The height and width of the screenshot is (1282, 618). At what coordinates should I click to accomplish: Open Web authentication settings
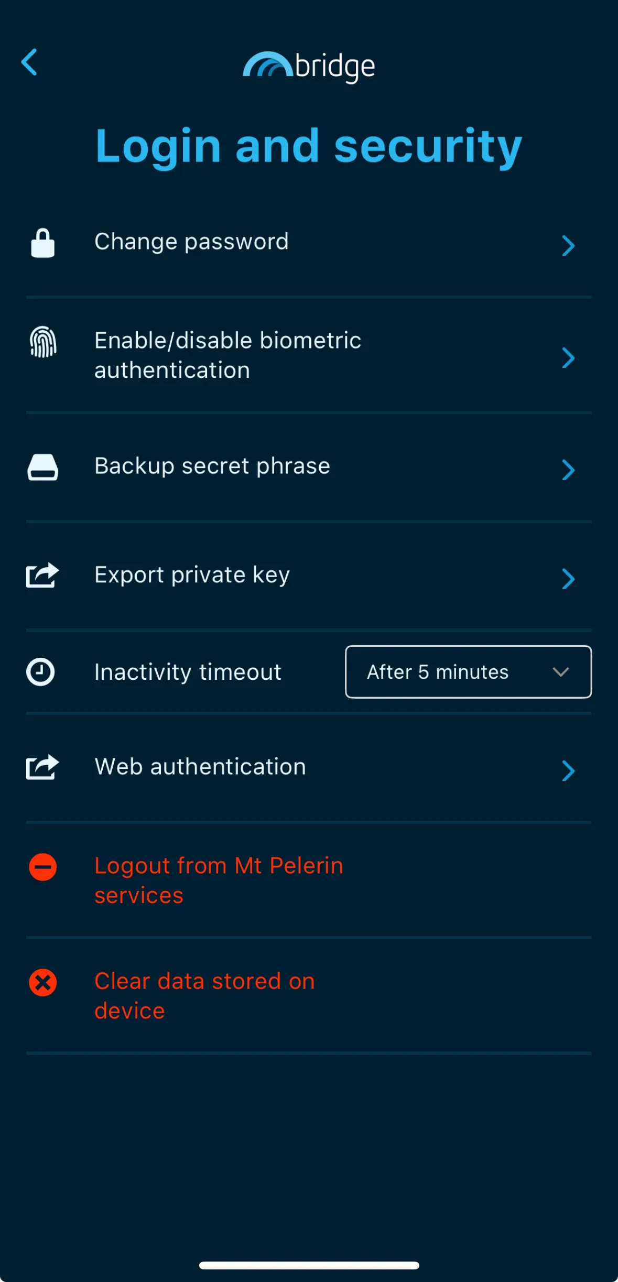click(569, 770)
